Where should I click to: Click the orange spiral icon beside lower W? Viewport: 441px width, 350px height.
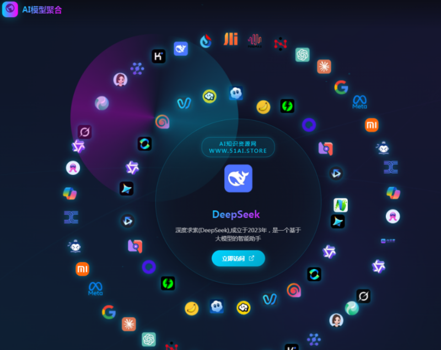(294, 290)
